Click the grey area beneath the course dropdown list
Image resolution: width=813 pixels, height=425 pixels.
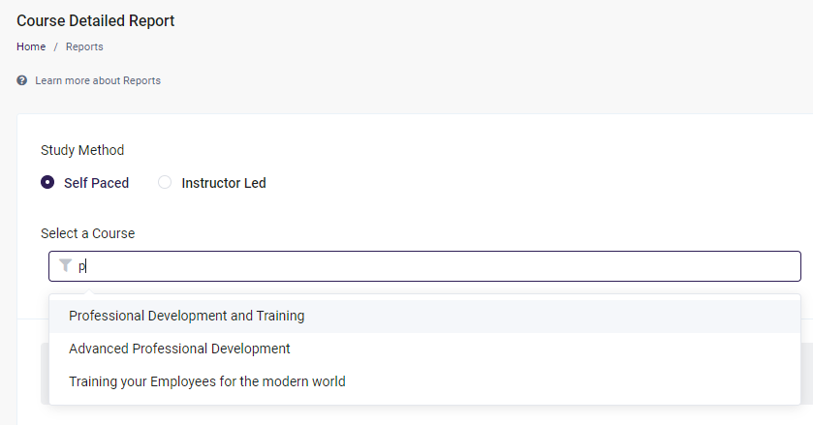click(x=426, y=415)
